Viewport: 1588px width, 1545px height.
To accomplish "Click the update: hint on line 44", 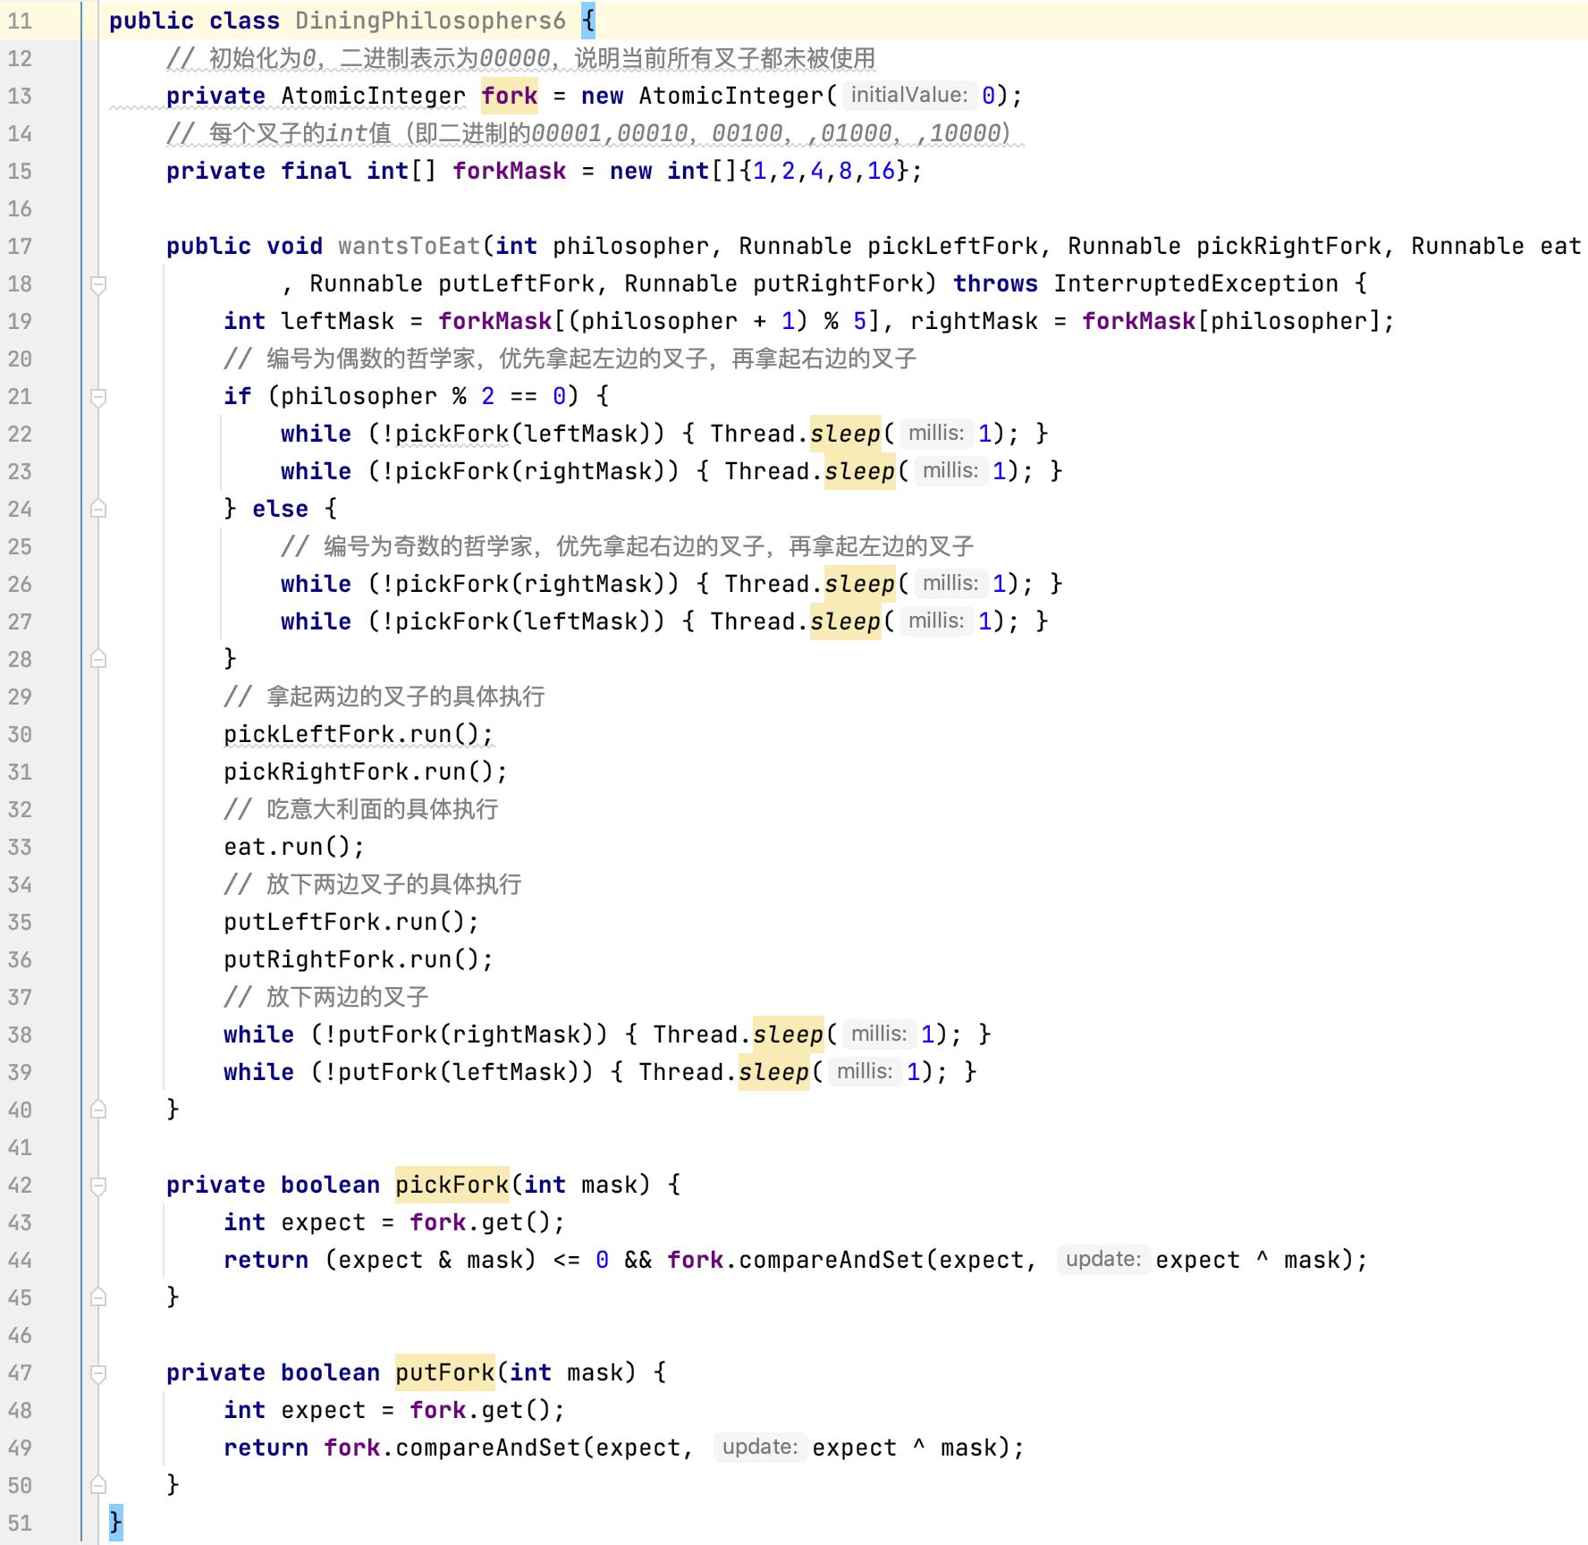I will click(x=1103, y=1259).
